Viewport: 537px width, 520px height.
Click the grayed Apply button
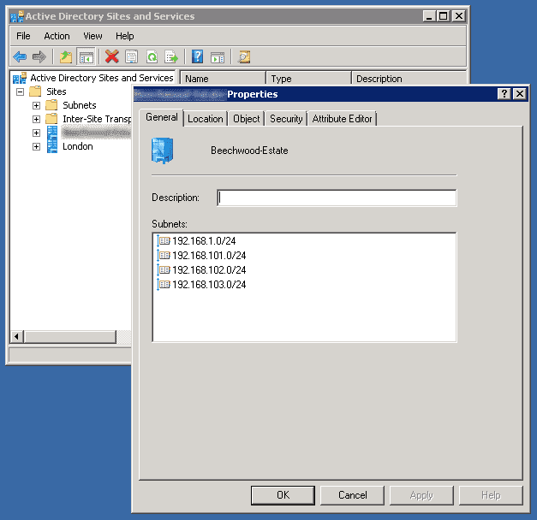pyautogui.click(x=421, y=495)
